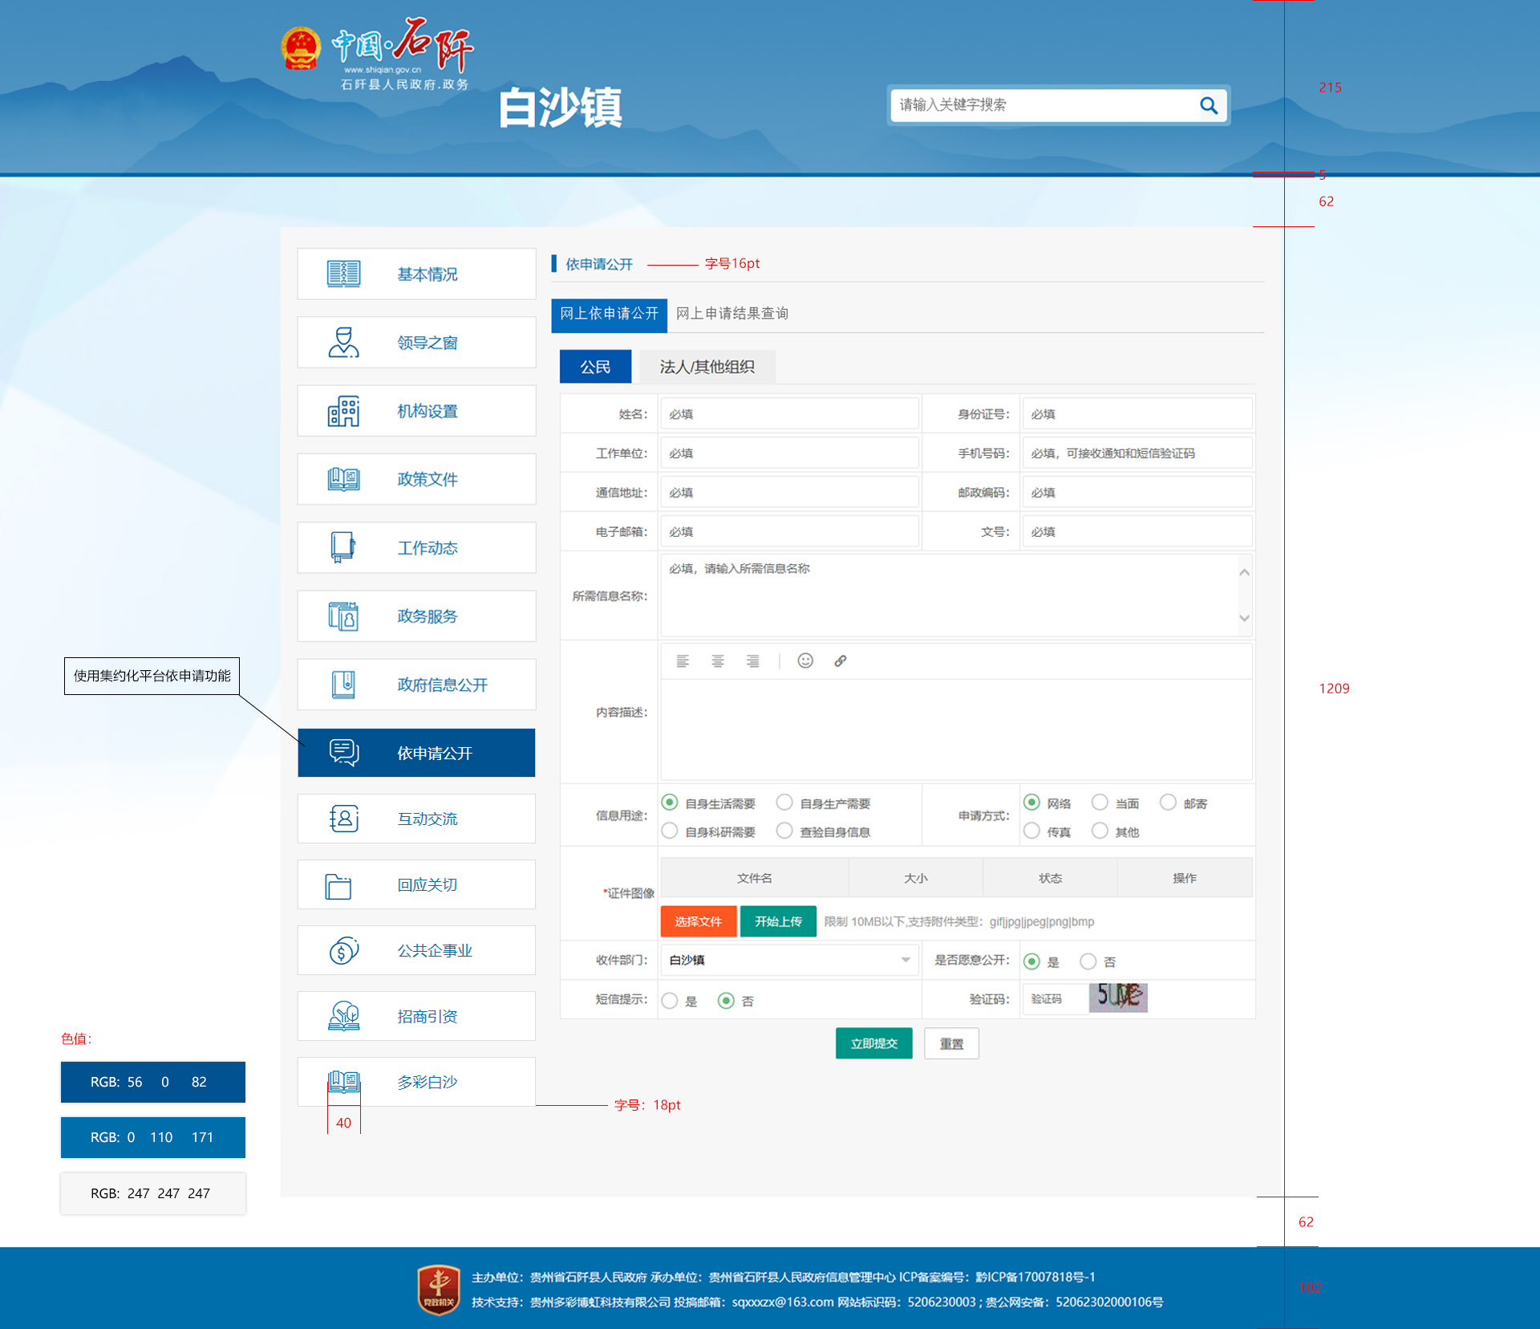Click the center align icon in editor
This screenshot has width=1540, height=1329.
point(717,660)
